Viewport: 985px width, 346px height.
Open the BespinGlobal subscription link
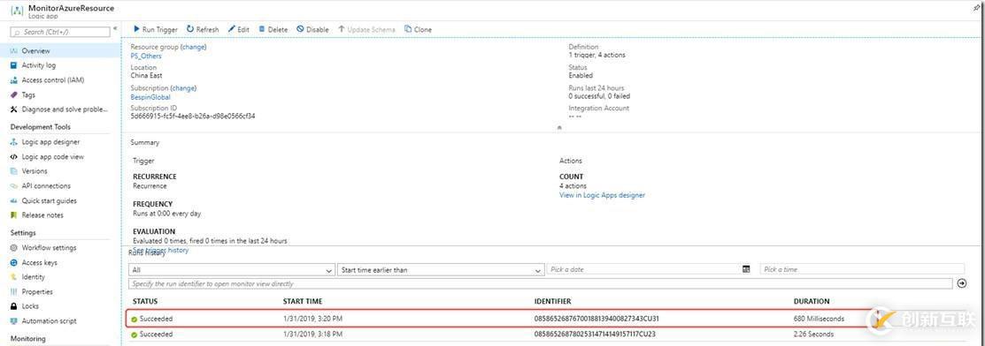point(150,97)
